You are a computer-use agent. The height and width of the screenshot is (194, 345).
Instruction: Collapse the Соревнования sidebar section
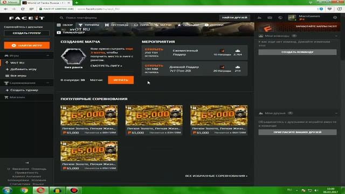pos(48,83)
